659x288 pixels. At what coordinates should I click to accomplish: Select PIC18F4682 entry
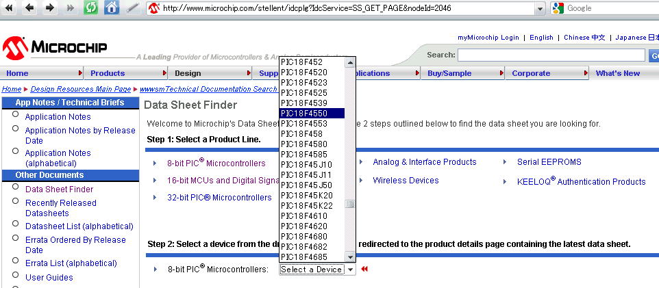tap(312, 246)
